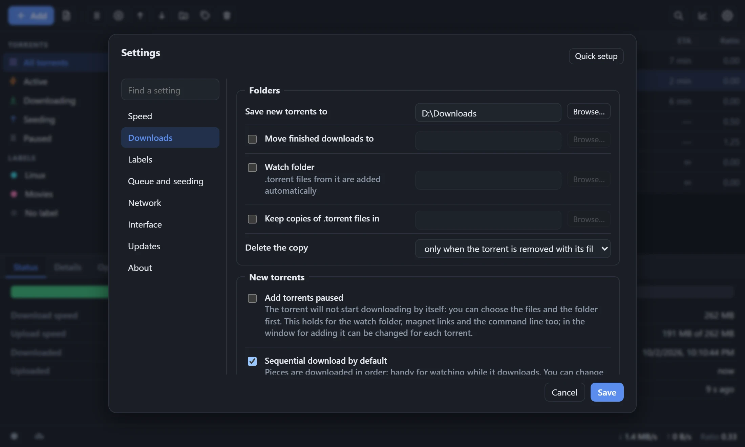The height and width of the screenshot is (447, 745).
Task: Click the Settings dialog title
Action: pyautogui.click(x=141, y=53)
